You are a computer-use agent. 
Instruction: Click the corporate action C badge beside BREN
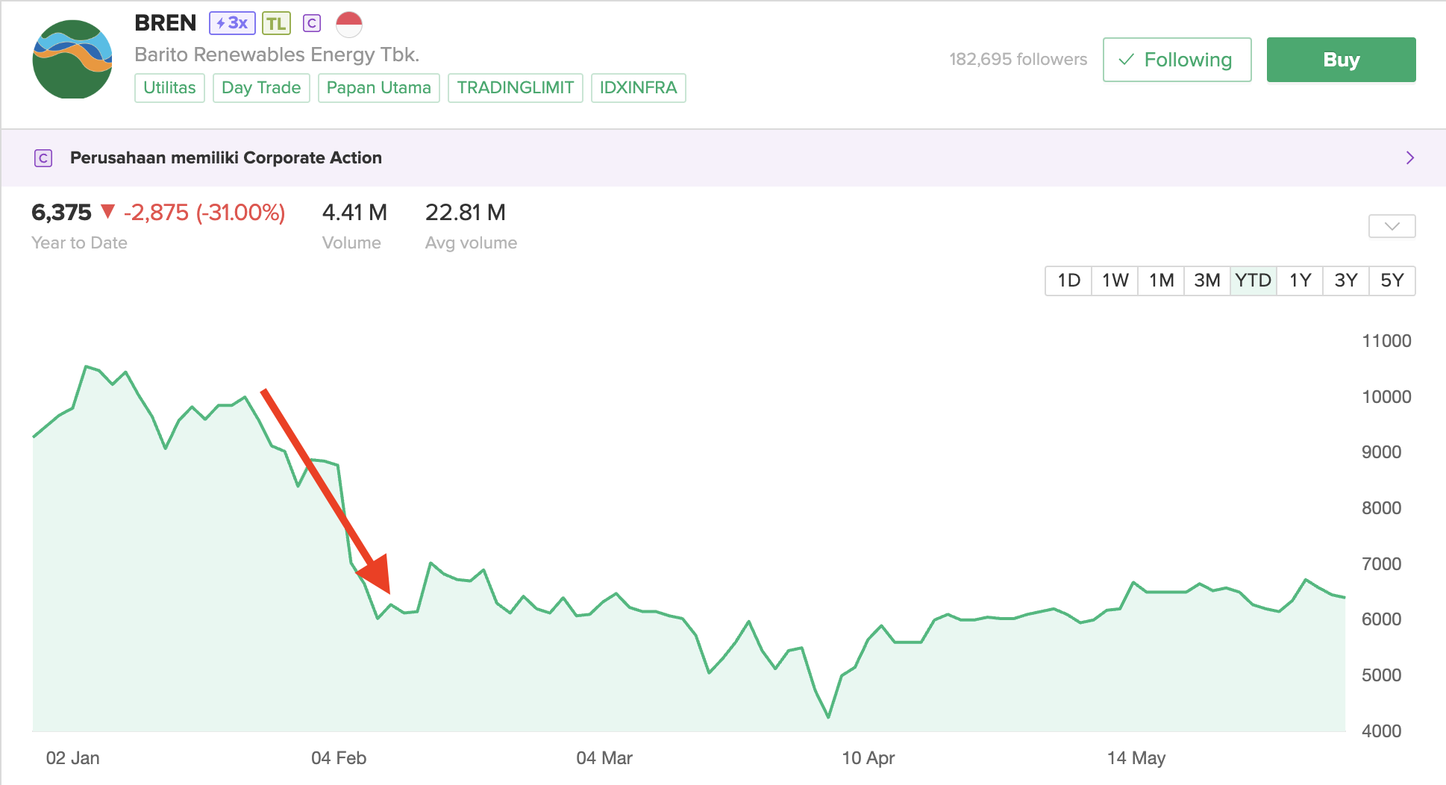tap(312, 23)
